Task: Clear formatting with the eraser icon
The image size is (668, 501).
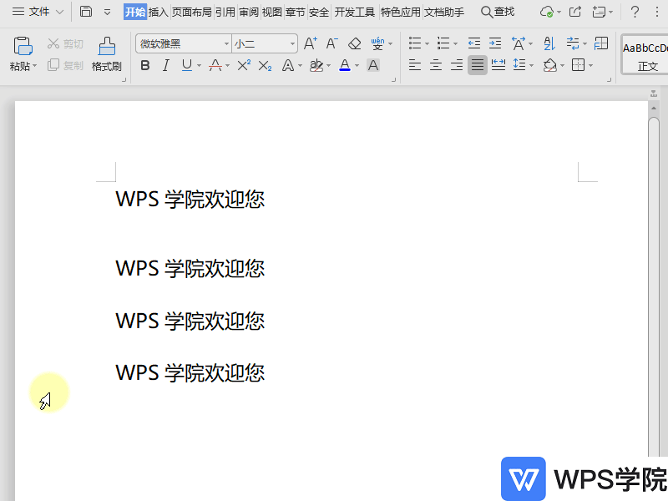Action: pos(354,43)
